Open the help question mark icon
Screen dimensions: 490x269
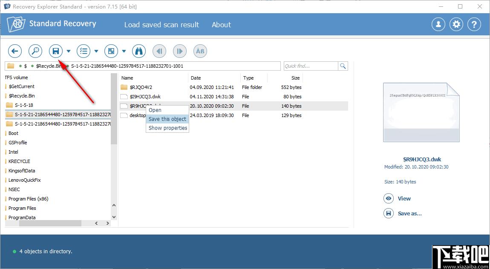click(474, 24)
